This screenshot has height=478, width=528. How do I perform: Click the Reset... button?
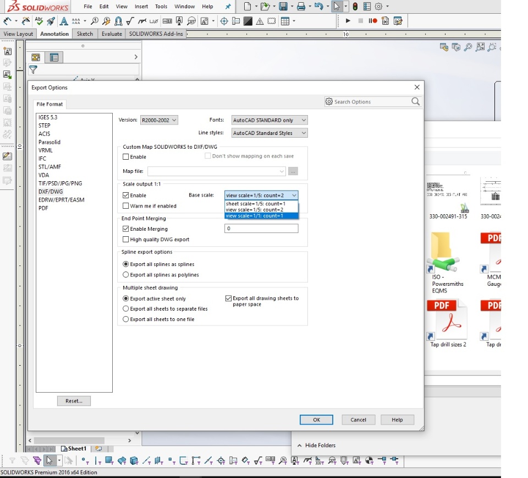click(x=74, y=401)
